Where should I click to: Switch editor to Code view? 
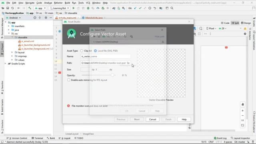coord(225,23)
